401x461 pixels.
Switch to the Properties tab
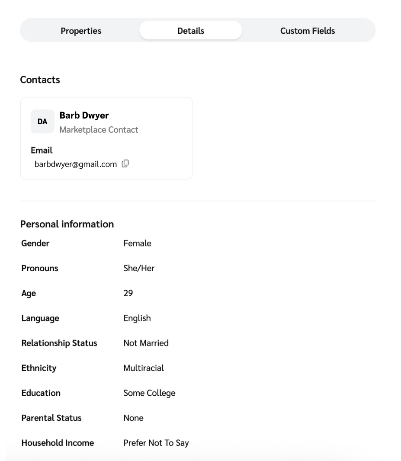(80, 30)
